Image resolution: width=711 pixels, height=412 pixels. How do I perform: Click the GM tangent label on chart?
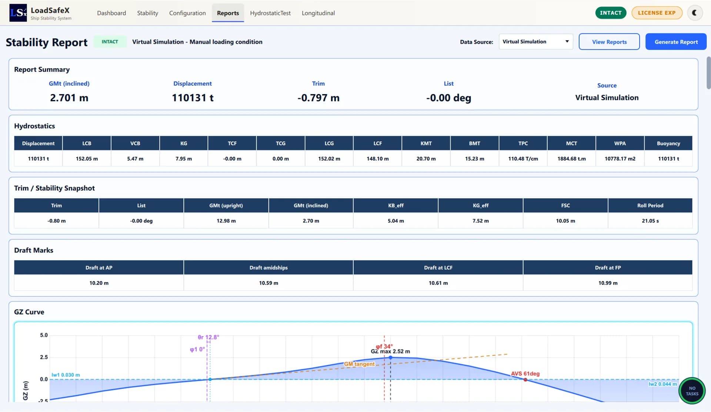359,364
